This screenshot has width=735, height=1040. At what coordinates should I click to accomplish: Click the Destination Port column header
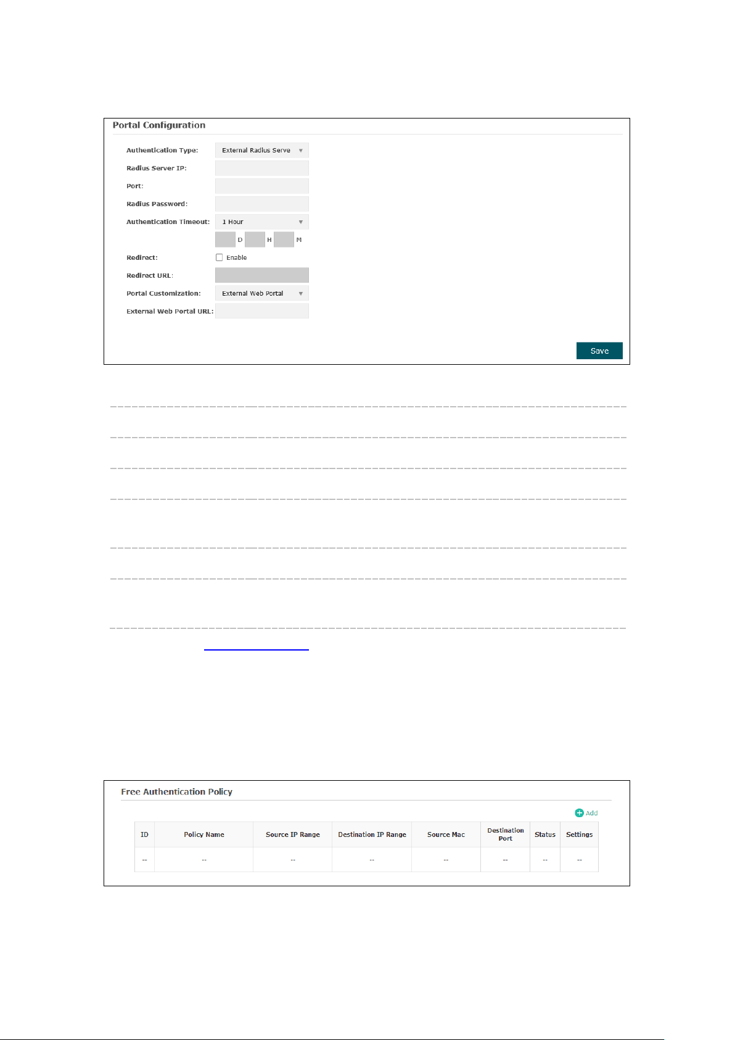click(505, 834)
